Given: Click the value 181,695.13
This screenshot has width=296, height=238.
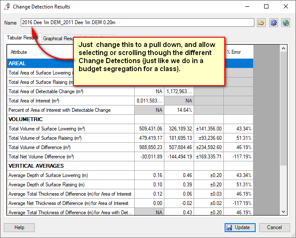Looking at the screenshot, I should [x=179, y=138].
